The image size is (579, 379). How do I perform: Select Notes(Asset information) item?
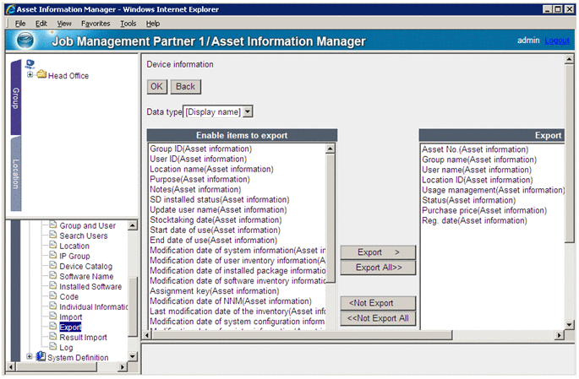coord(195,189)
